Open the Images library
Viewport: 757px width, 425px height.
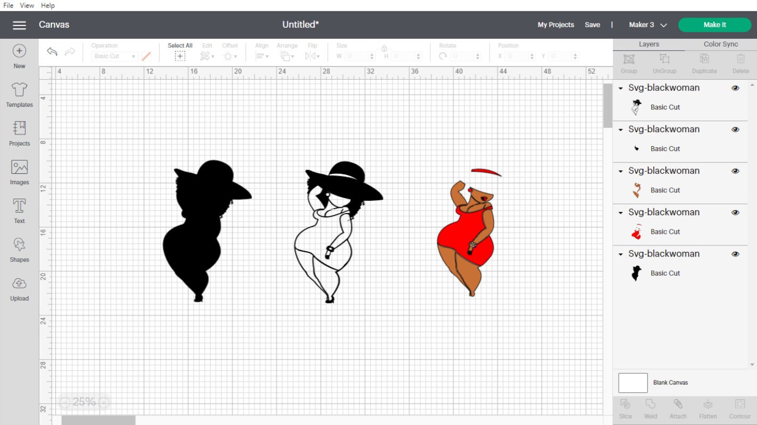click(19, 171)
